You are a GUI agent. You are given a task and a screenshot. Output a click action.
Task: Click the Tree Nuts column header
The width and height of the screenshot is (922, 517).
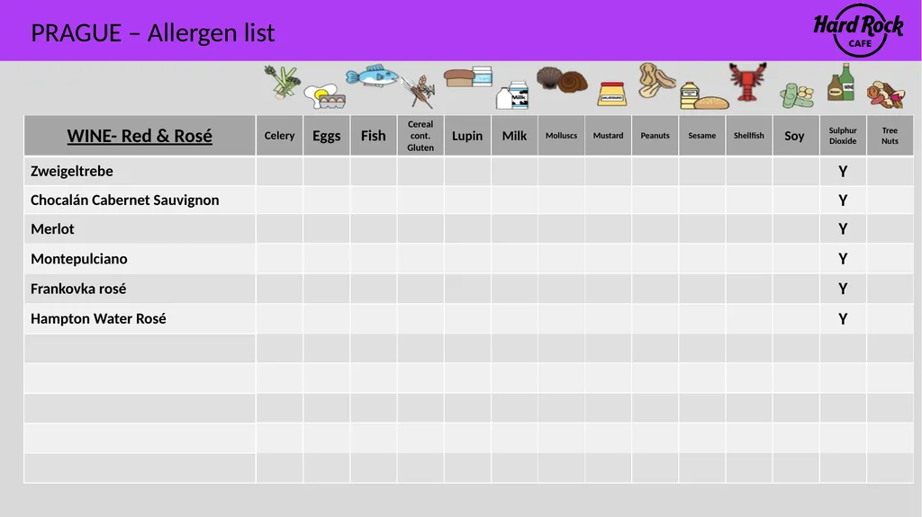890,136
